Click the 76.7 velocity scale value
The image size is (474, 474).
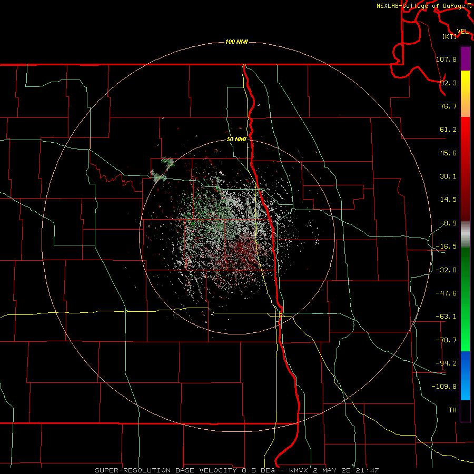pos(448,106)
